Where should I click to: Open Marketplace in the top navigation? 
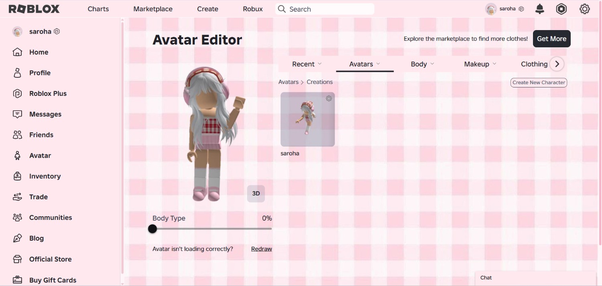[153, 9]
